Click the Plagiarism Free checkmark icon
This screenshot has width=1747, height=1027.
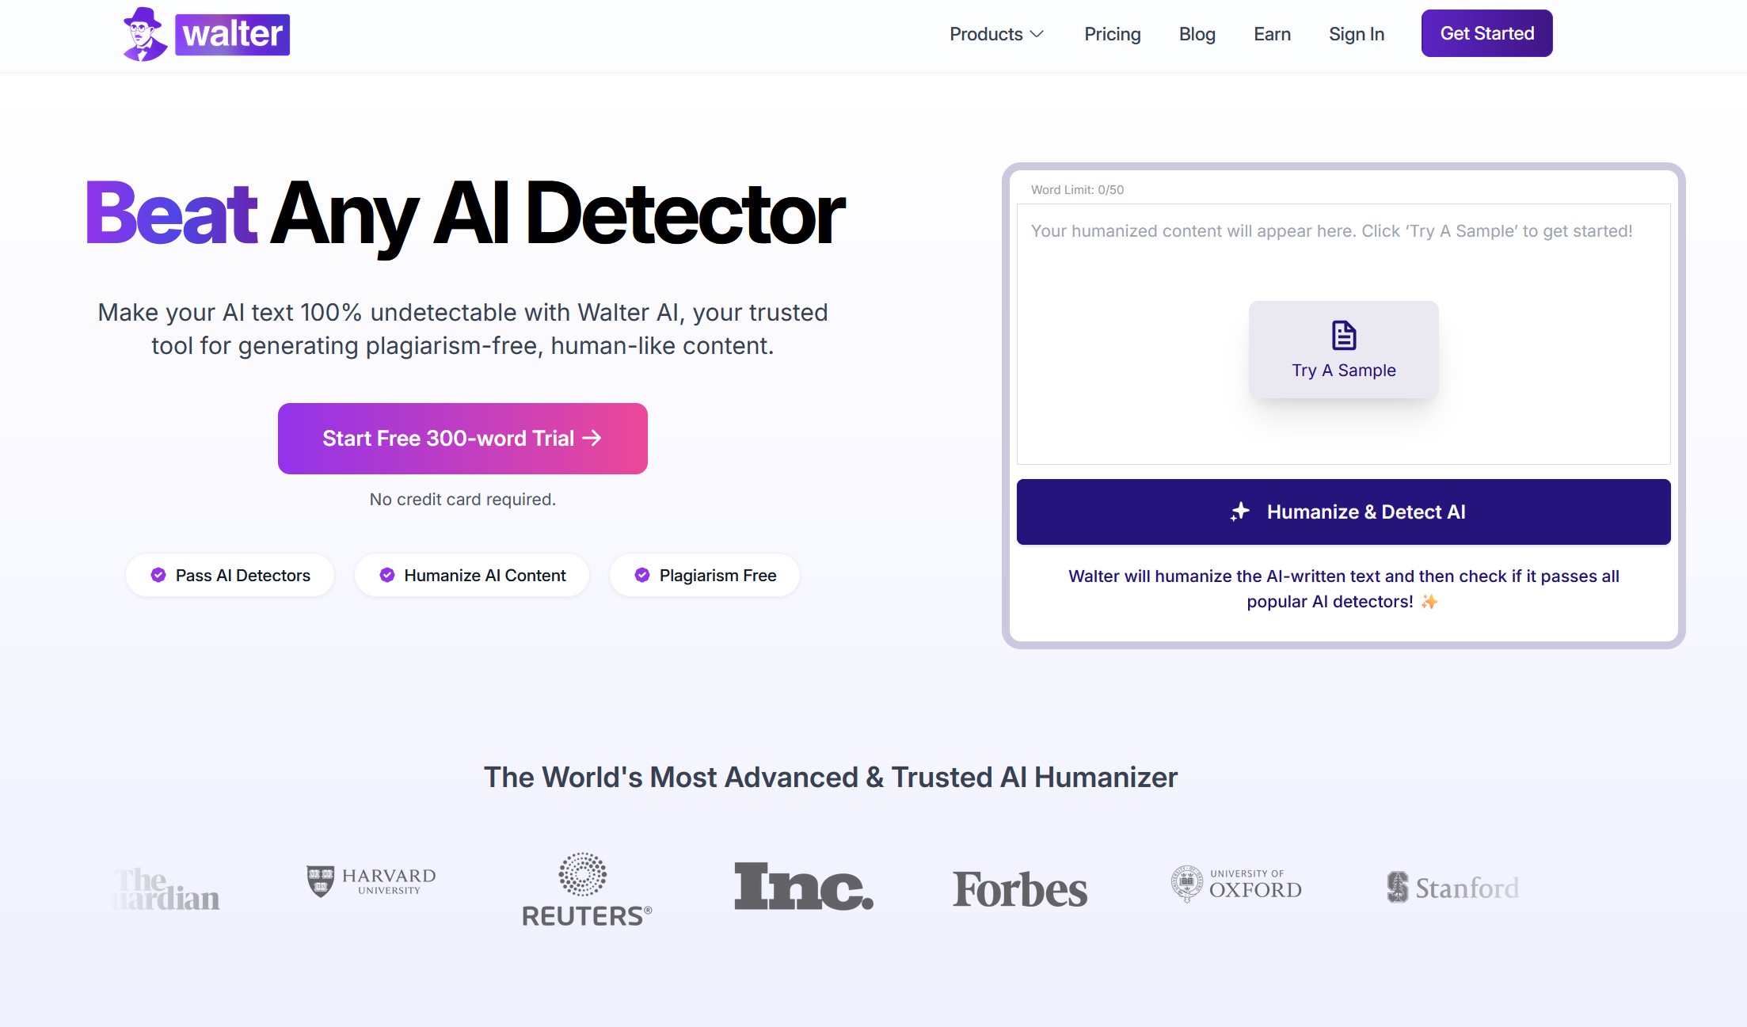coord(641,575)
